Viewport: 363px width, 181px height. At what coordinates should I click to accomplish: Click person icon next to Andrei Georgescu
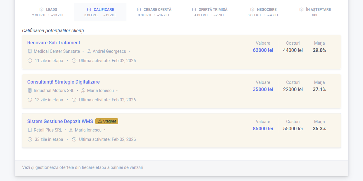pos(89,51)
